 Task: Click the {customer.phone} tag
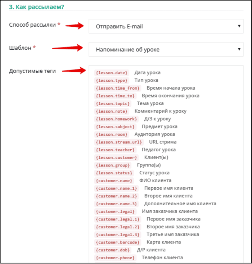[x=115, y=258]
